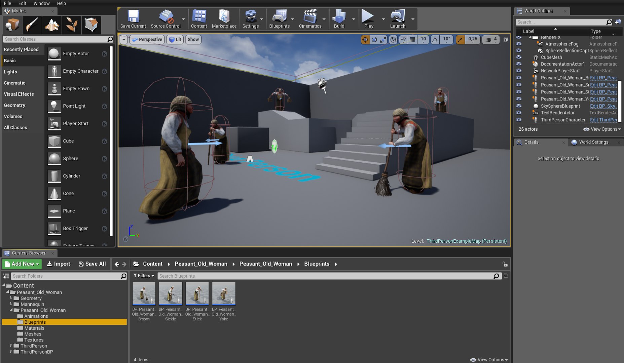624x363 pixels.
Task: Select the Geometry Editing mode icon
Action: [x=91, y=25]
